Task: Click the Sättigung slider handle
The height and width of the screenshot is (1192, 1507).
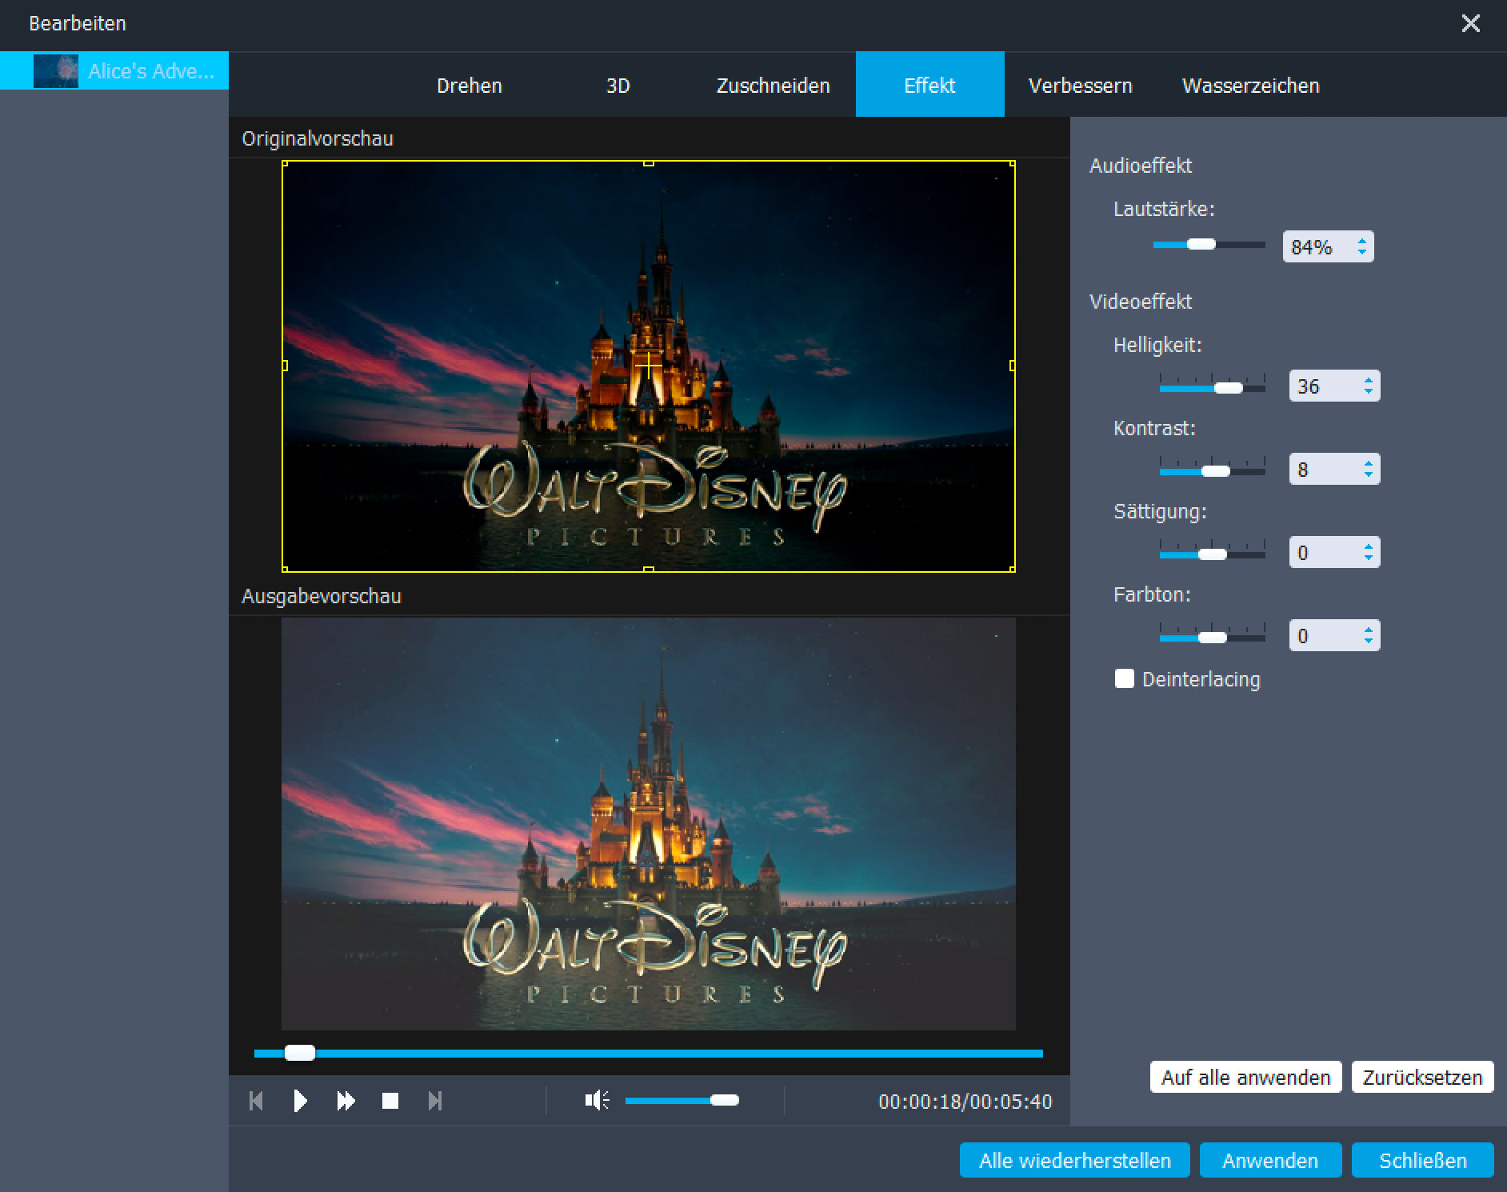Action: pos(1213,554)
